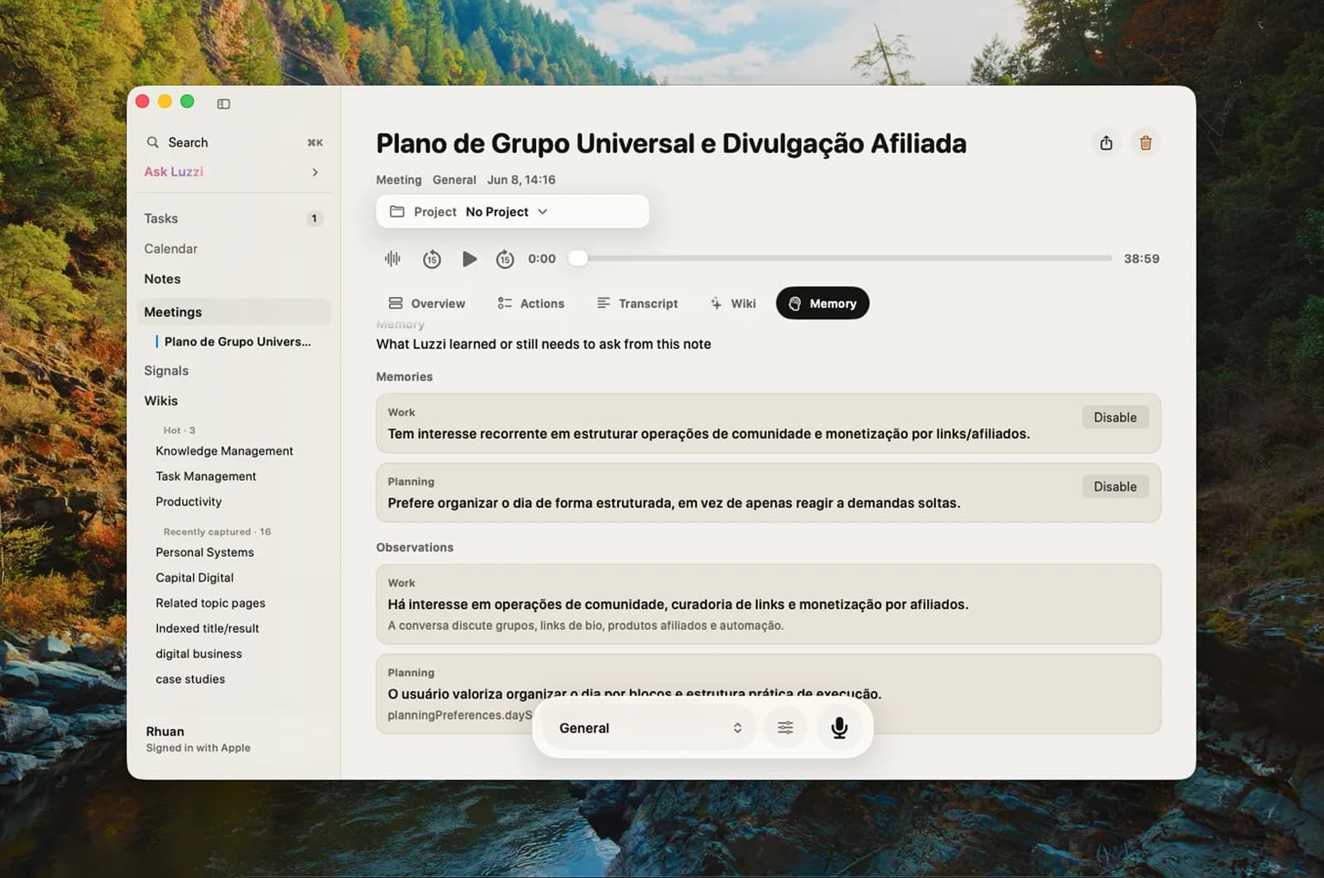Click the 0:00 elapsed time label
The width and height of the screenshot is (1324, 878).
[x=542, y=259]
